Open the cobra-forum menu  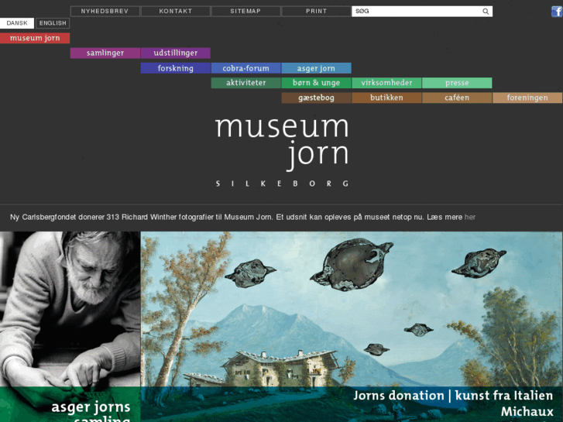(245, 68)
